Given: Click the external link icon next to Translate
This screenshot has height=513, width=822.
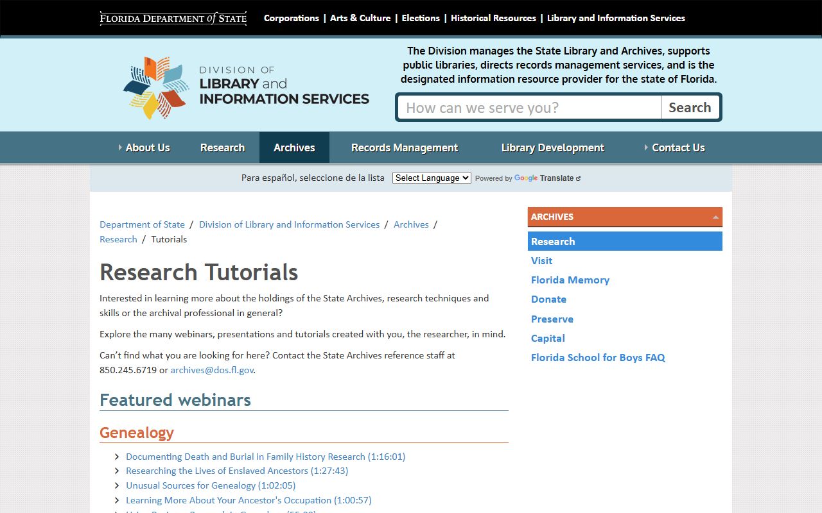Looking at the screenshot, I should [x=579, y=178].
